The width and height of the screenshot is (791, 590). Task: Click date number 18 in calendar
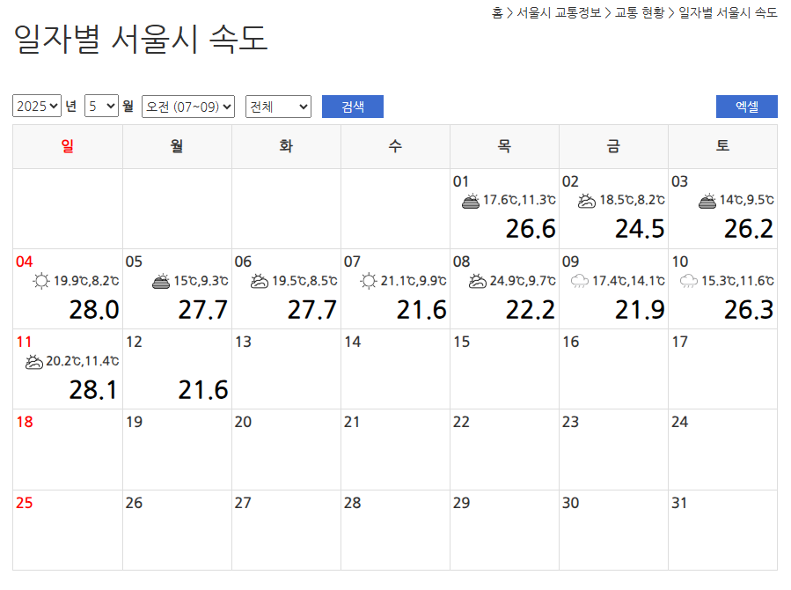click(x=25, y=422)
